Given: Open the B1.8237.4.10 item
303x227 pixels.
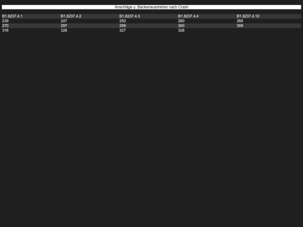Looking at the screenshot, I should click(248, 16).
